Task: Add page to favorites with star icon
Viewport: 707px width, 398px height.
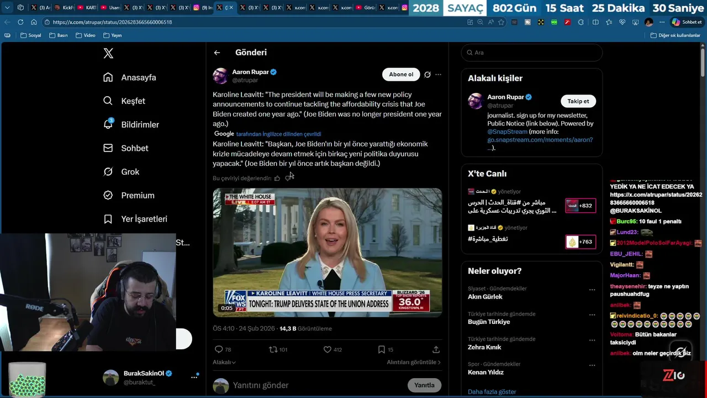Action: pyautogui.click(x=501, y=22)
